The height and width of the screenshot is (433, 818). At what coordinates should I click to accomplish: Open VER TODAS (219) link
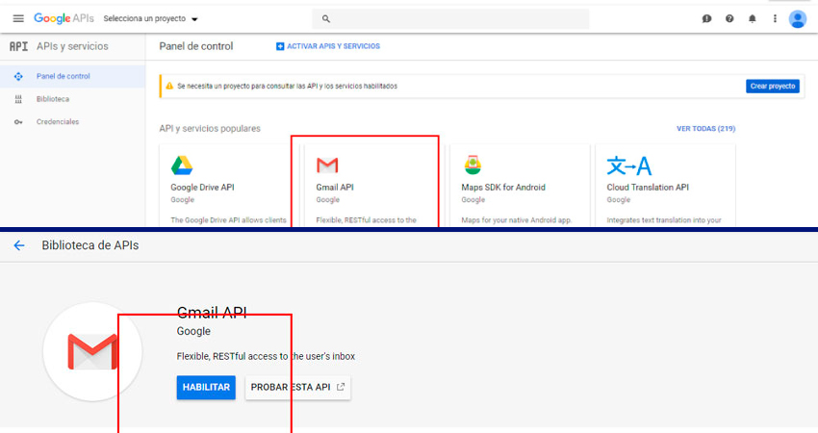705,128
